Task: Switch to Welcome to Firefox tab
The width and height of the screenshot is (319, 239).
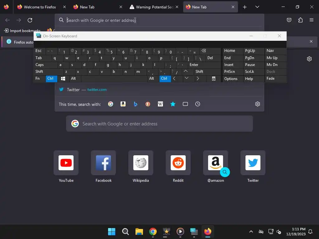Action: (40, 7)
